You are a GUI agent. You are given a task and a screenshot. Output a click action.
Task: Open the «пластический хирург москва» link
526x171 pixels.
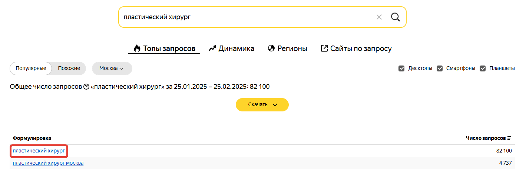[x=48, y=163]
